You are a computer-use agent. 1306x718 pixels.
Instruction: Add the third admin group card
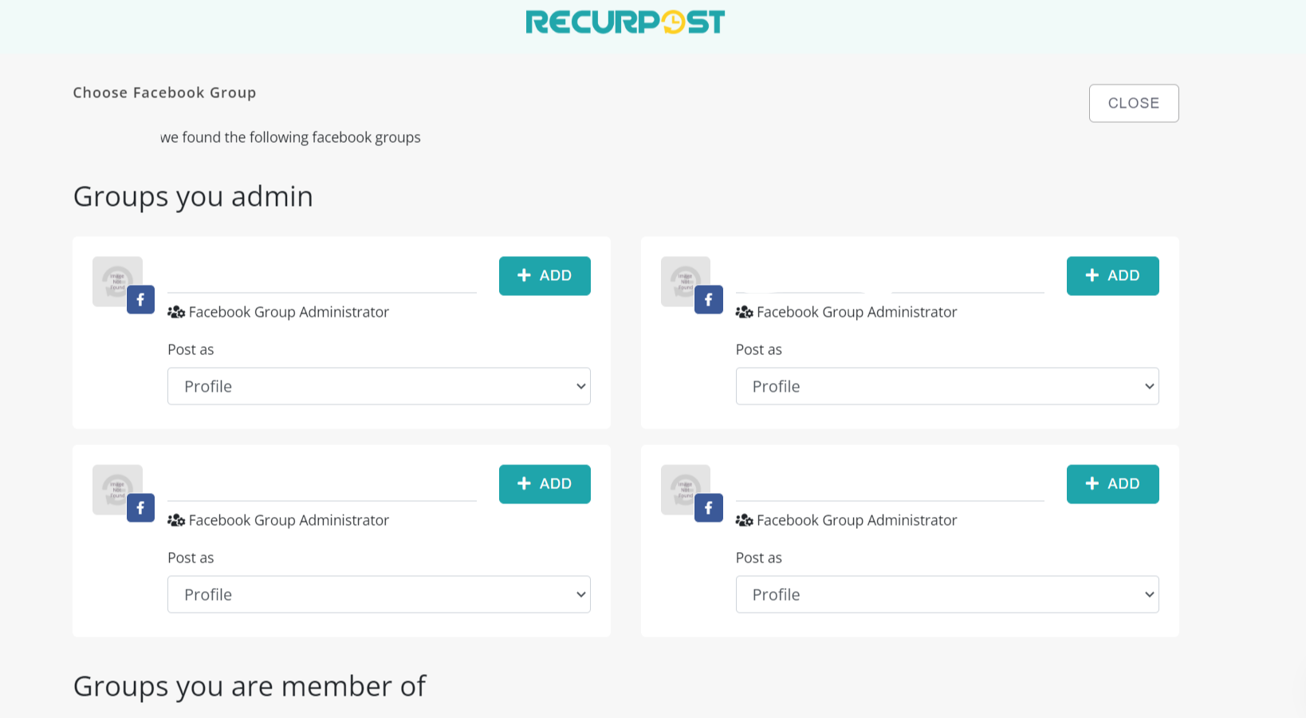click(545, 484)
